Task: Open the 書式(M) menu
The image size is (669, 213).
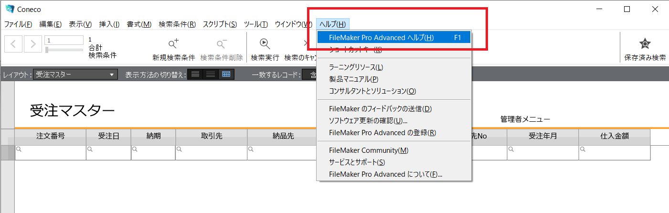Action: point(139,24)
